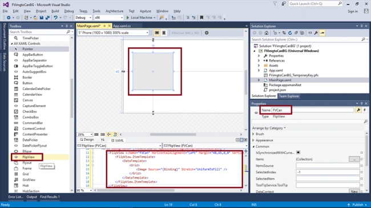This screenshot has height=208, width=371.
Task: Open the Error List pane
Action: [16, 197]
